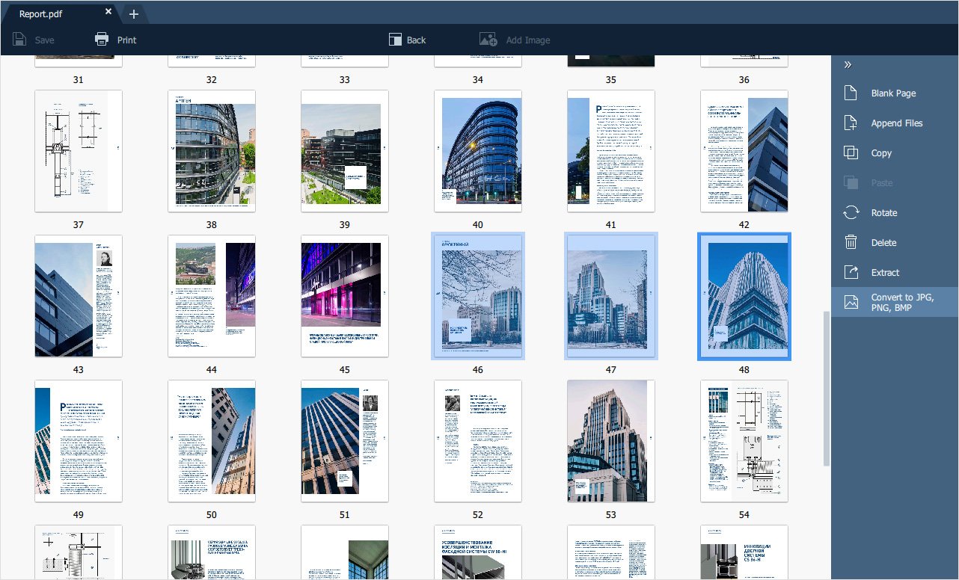This screenshot has height=580, width=959.
Task: Click the Delete trash icon
Action: point(851,242)
